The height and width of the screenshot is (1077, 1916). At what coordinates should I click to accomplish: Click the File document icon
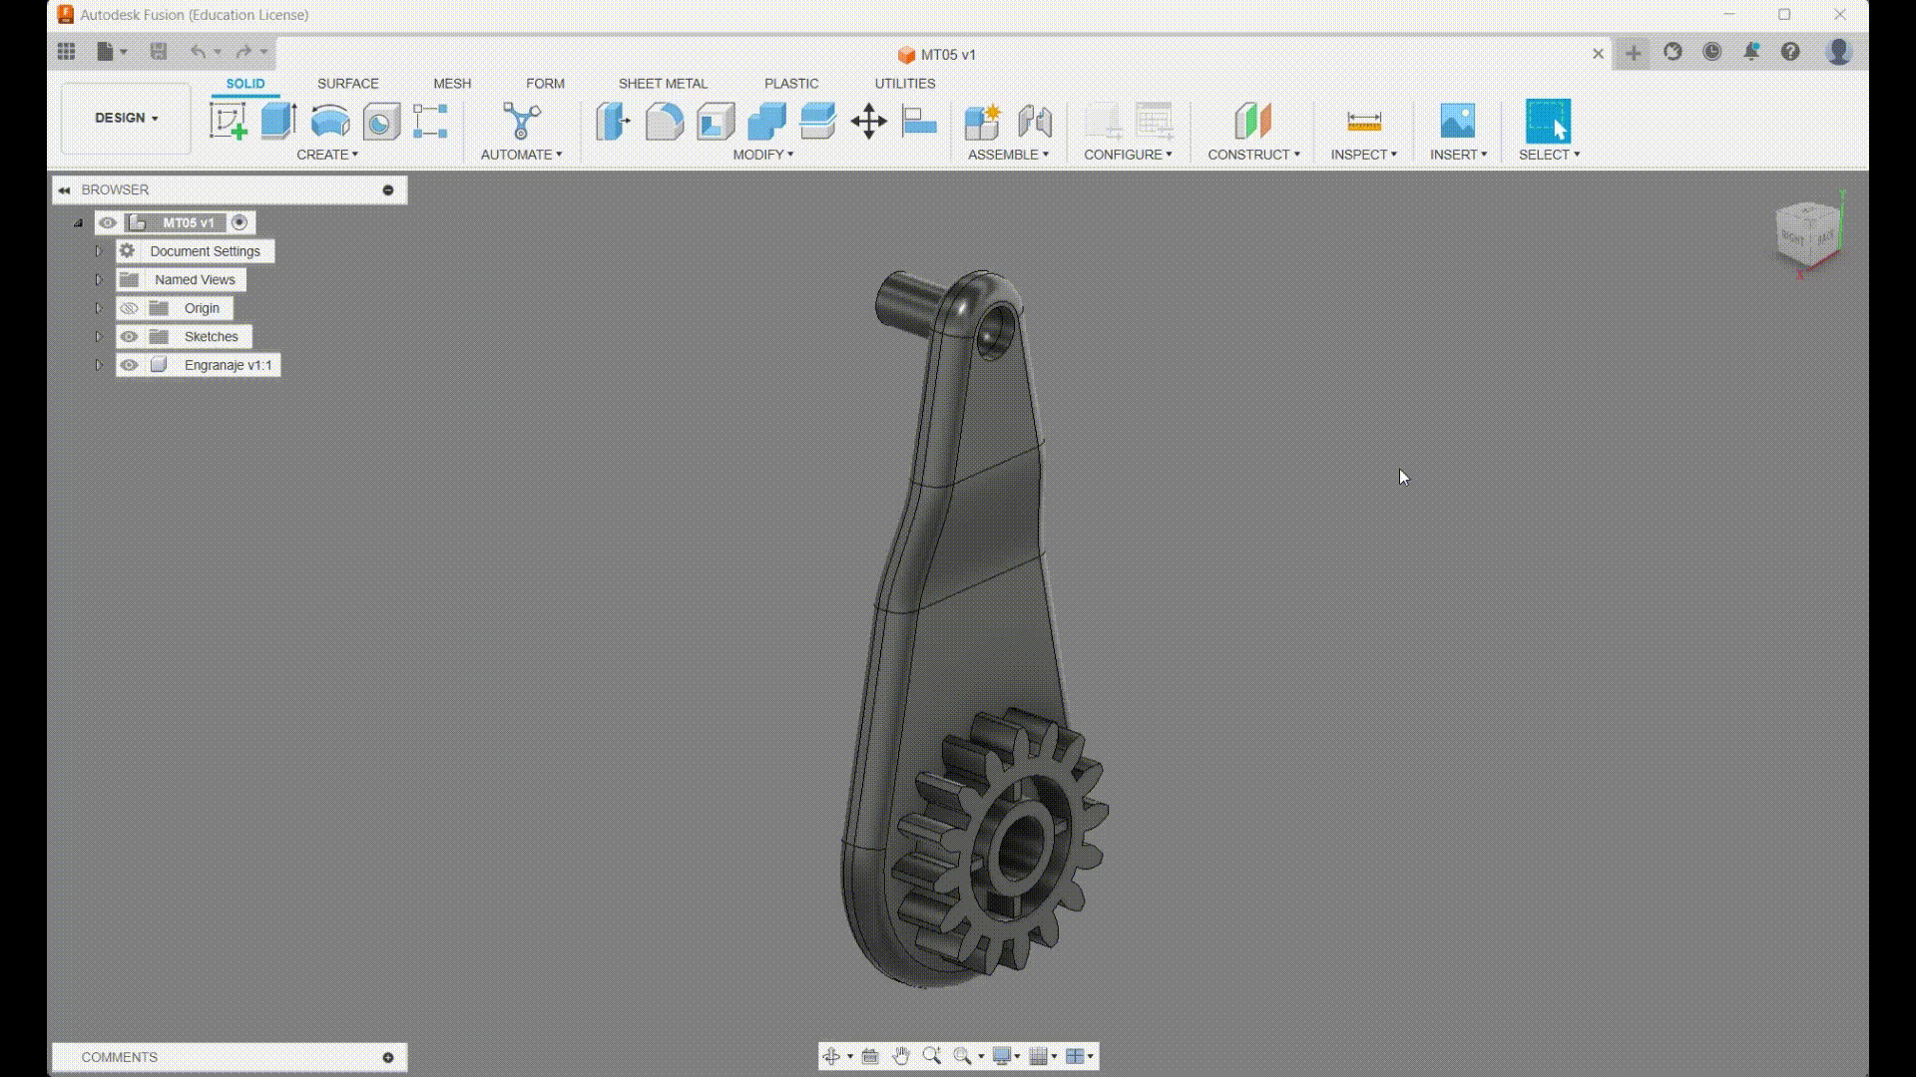pos(105,51)
